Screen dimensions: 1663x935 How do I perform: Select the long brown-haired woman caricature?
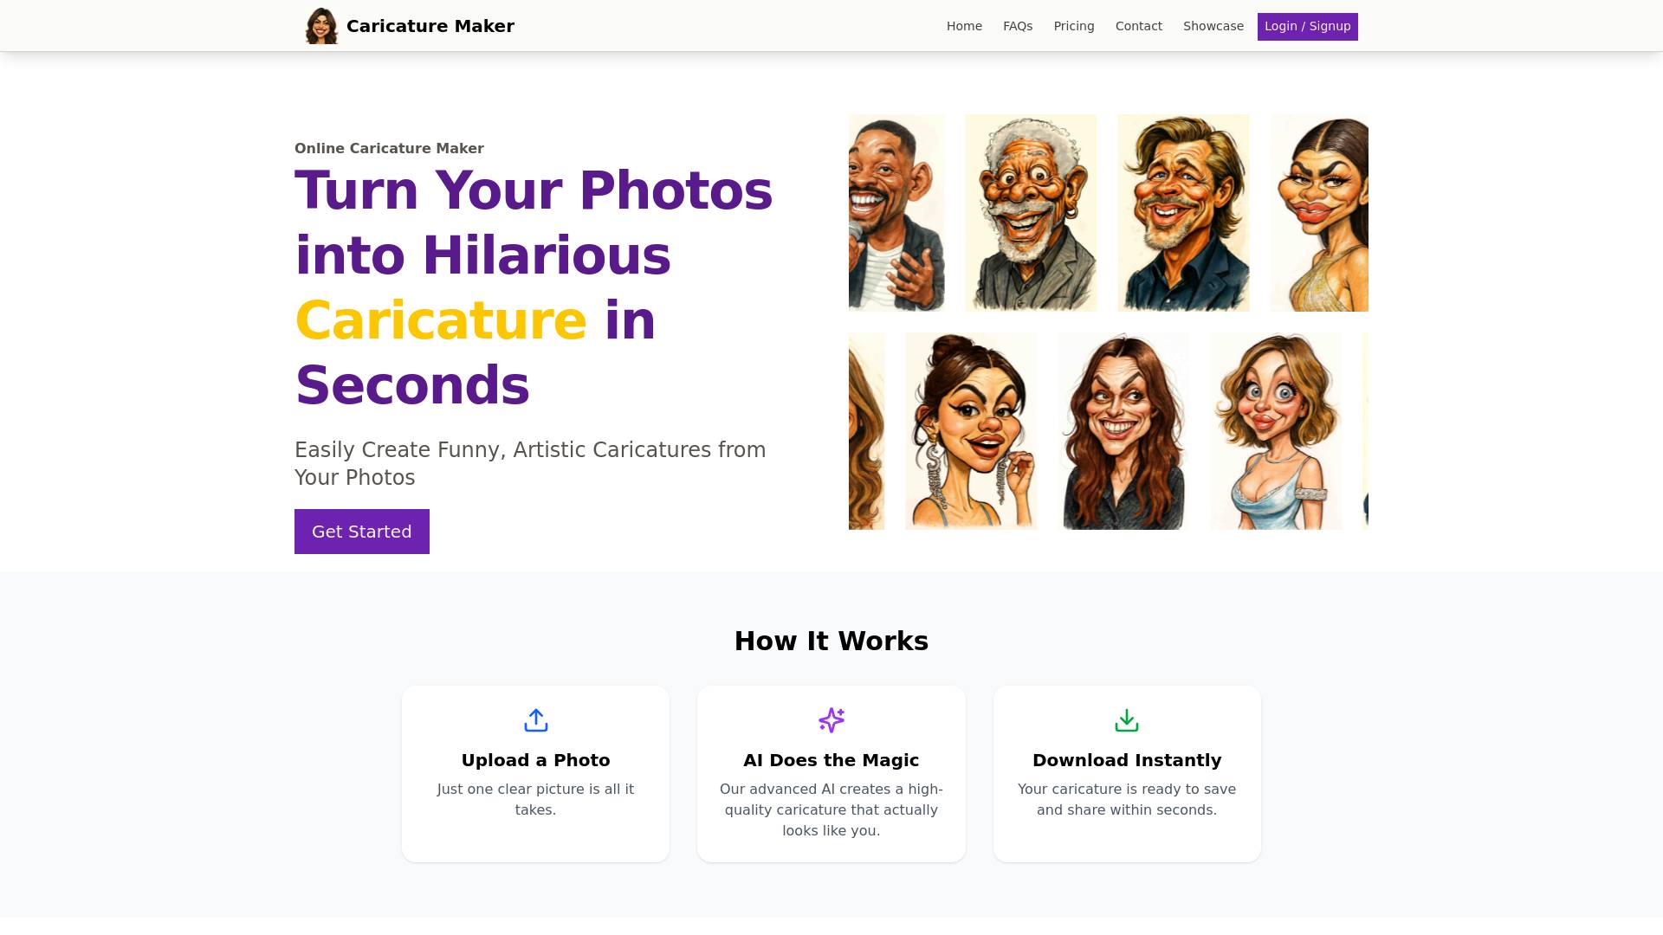pos(1124,431)
